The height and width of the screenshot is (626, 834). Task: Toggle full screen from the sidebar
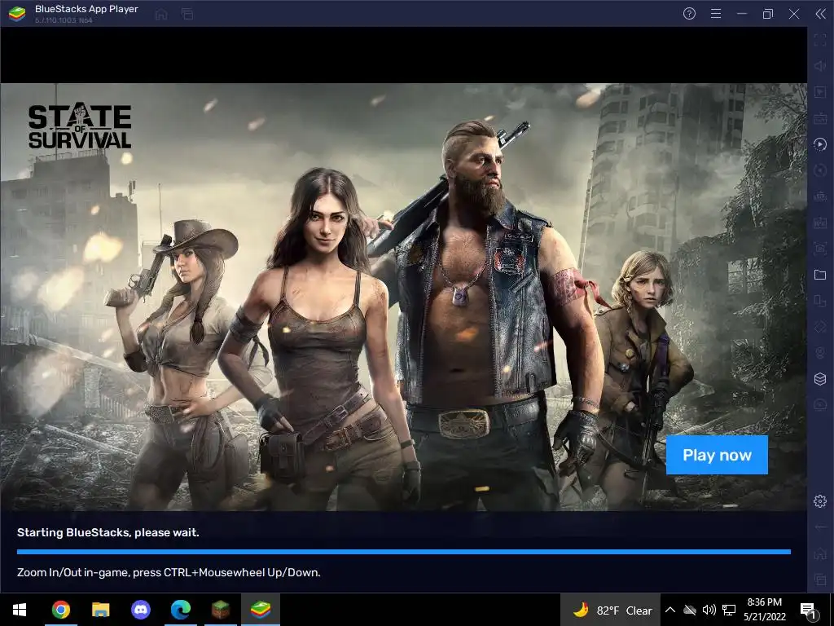(819, 39)
